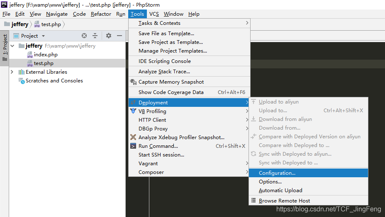385x217 pixels.
Task: Expand Vagrant submenu arrow
Action: click(x=247, y=163)
